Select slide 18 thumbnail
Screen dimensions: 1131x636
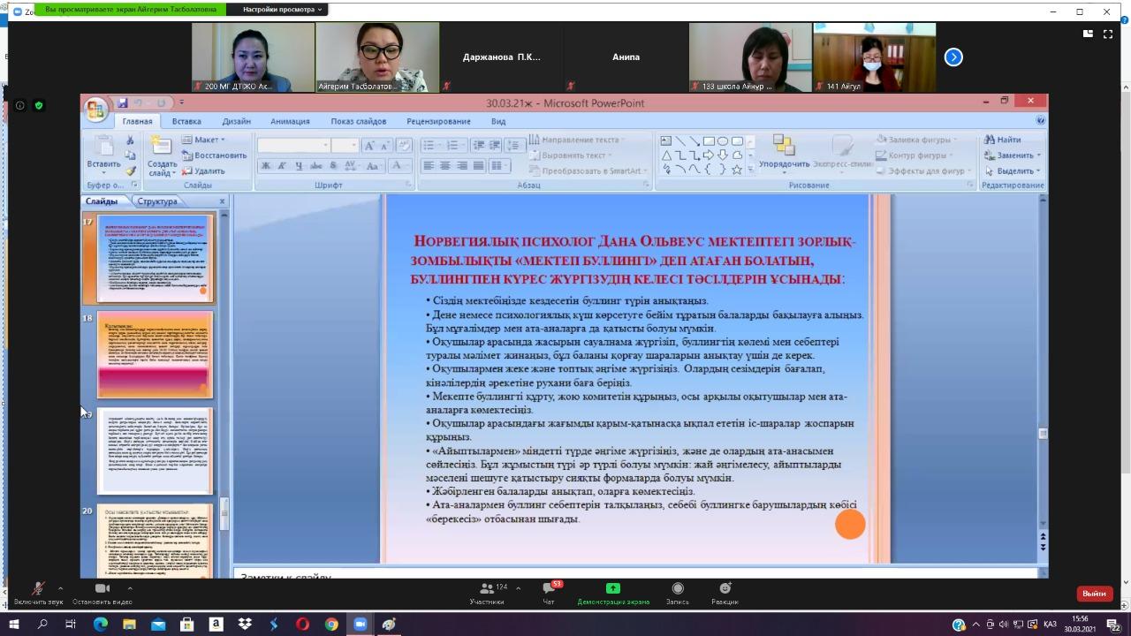(156, 354)
